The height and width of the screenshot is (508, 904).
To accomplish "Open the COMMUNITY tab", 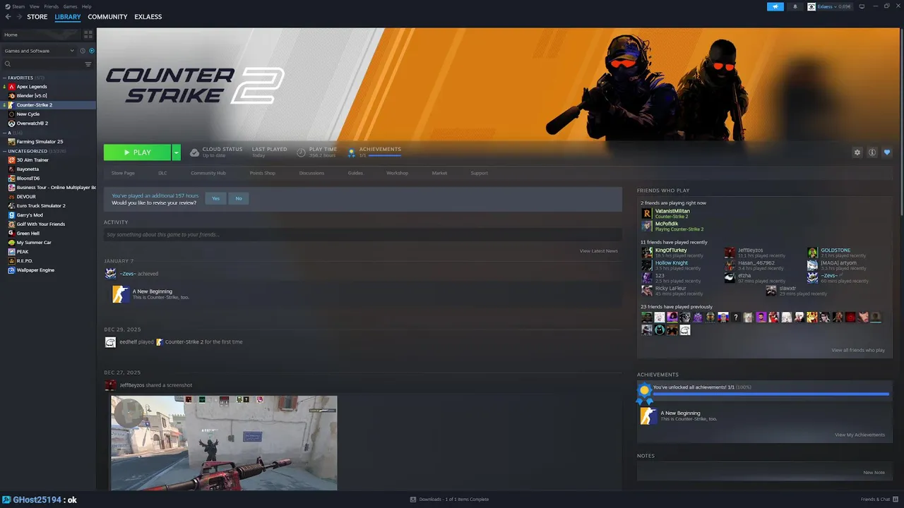I will 107,17.
